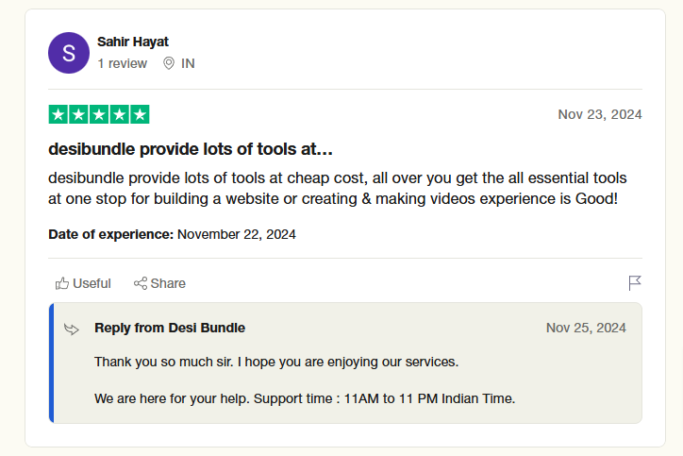Click the first green rating star
Viewport: 683px width, 456px height.
pyautogui.click(x=58, y=115)
